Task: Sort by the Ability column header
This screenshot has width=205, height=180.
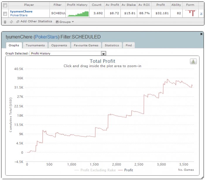Action: coord(176,5)
